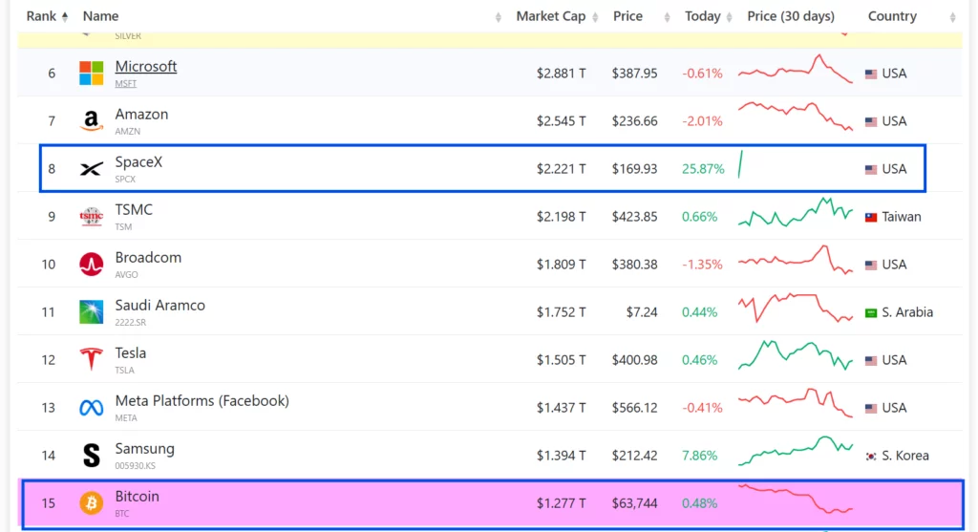The height and width of the screenshot is (532, 978).
Task: Click the Amazon logo icon
Action: pos(91,121)
